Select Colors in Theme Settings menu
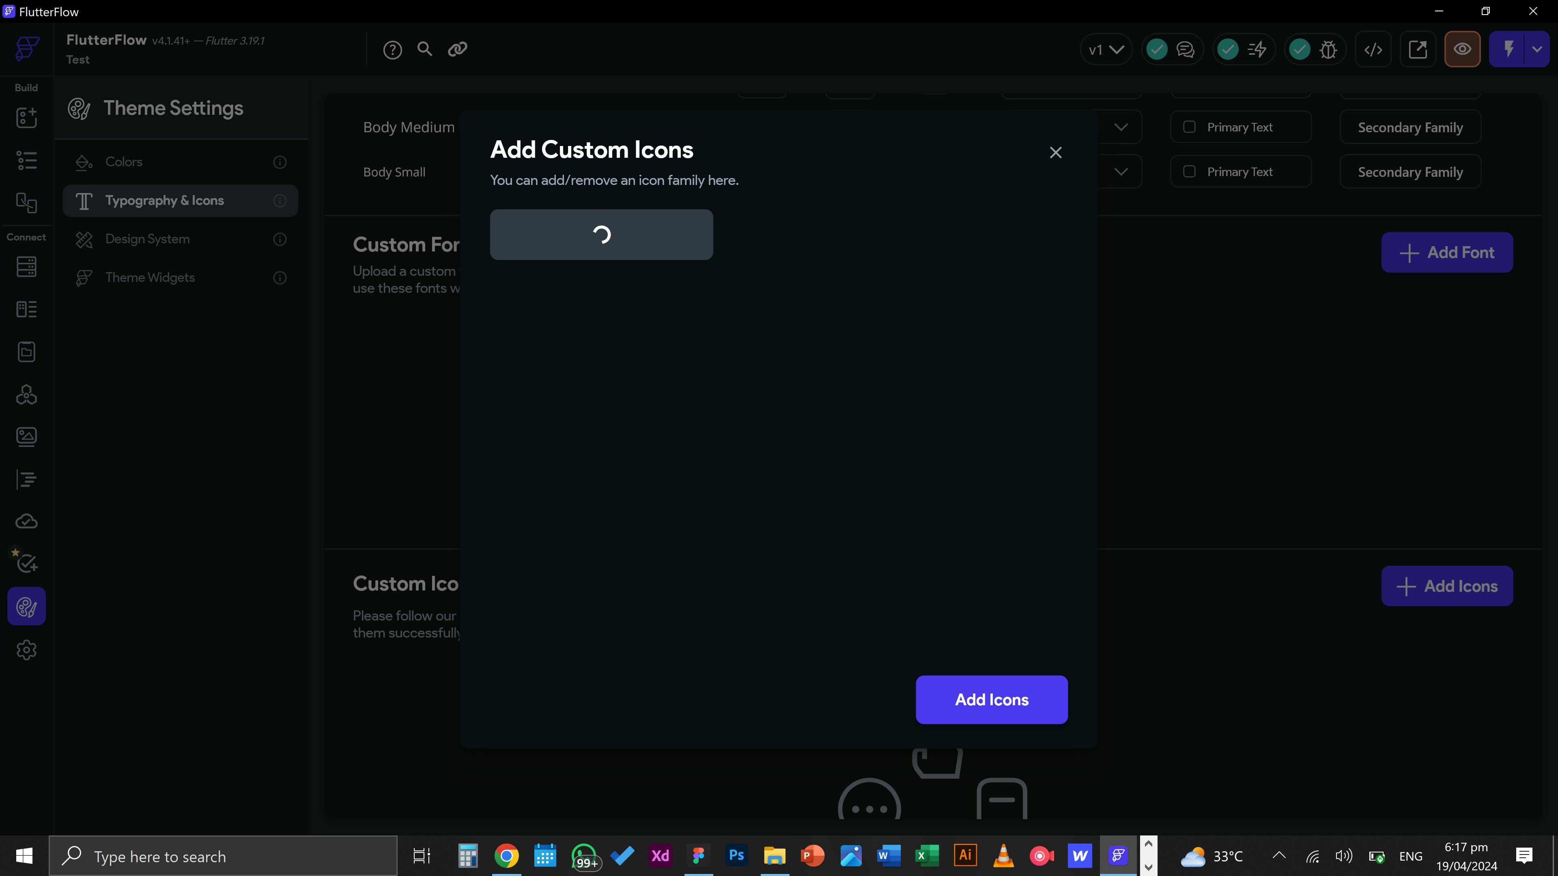The width and height of the screenshot is (1558, 876). coord(124,162)
